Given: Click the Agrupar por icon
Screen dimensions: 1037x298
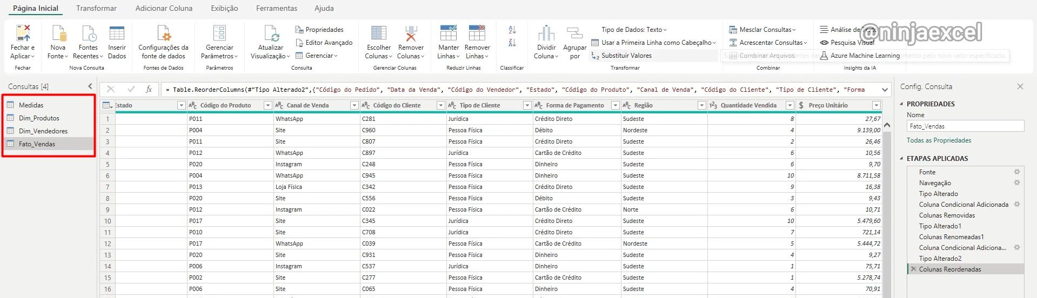Looking at the screenshot, I should 574,33.
